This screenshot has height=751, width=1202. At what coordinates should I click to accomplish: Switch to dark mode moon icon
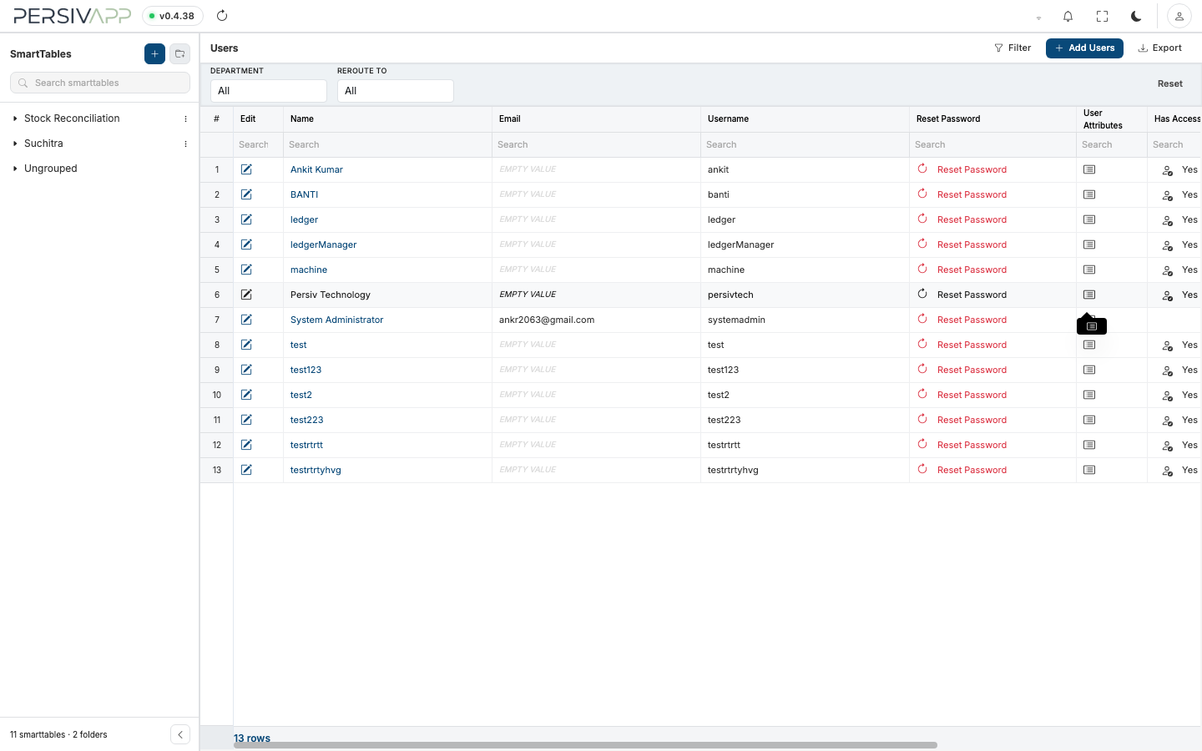coord(1136,16)
